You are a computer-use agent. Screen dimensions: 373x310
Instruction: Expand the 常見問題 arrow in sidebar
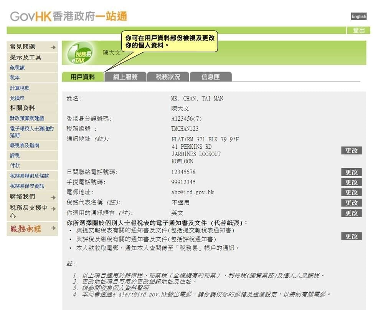(x=53, y=47)
